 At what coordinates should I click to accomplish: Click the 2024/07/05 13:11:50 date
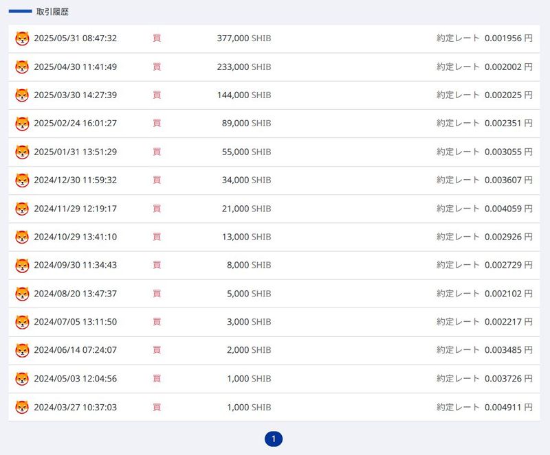[75, 322]
